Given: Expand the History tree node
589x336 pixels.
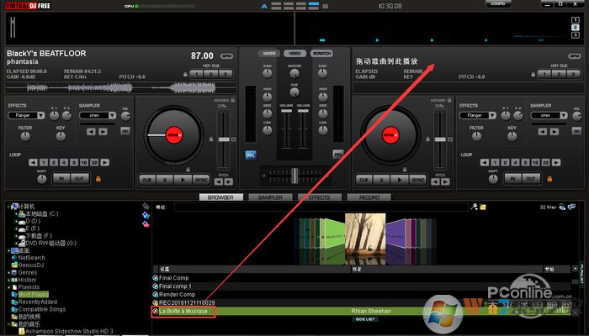Looking at the screenshot, I should click(8, 280).
